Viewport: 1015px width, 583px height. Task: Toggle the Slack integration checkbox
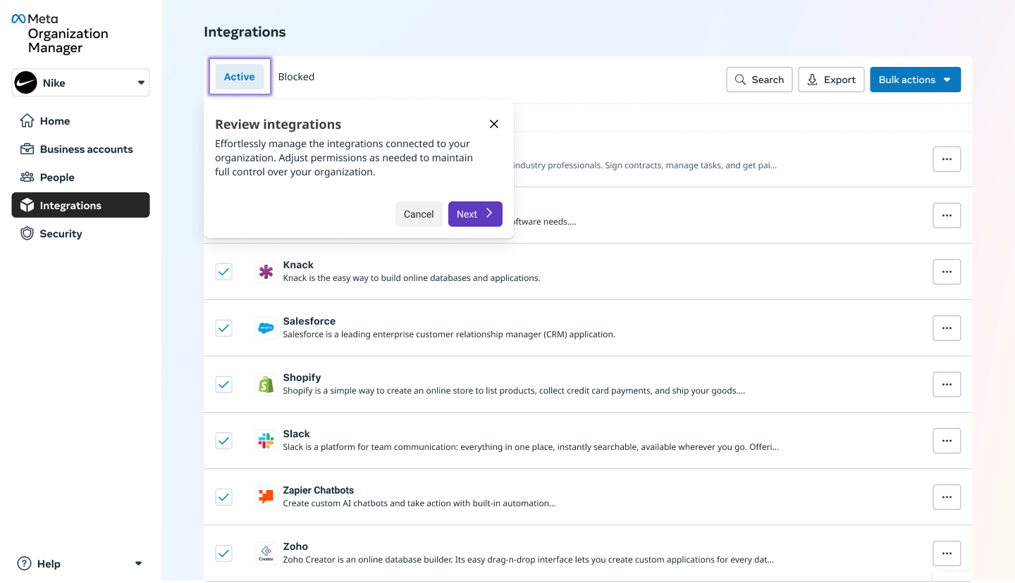click(x=223, y=441)
